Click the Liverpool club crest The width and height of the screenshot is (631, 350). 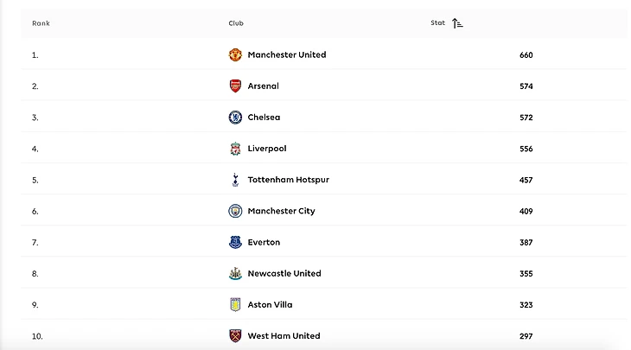[x=235, y=149]
